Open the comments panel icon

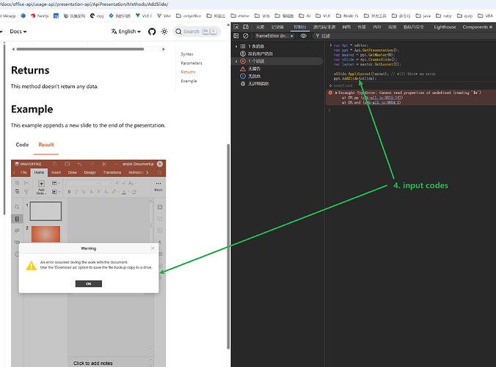coord(17,230)
